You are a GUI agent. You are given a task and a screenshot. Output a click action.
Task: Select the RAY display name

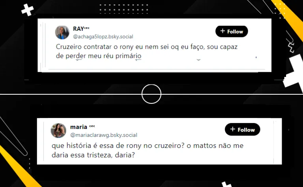click(x=78, y=29)
